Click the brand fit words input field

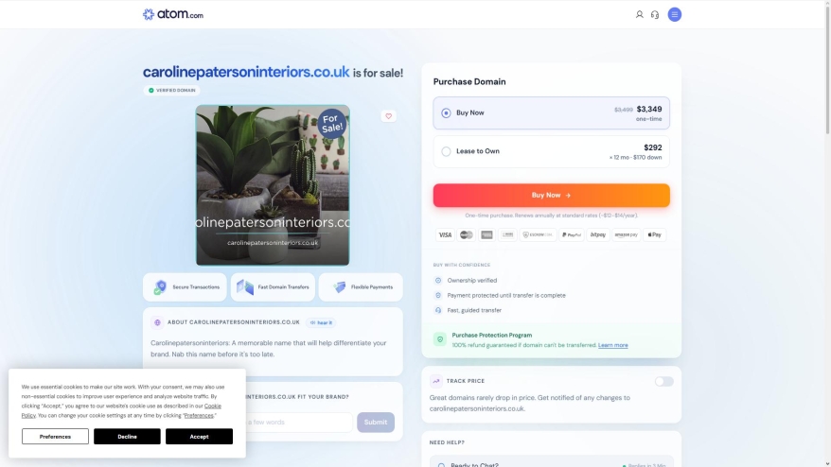click(x=298, y=422)
